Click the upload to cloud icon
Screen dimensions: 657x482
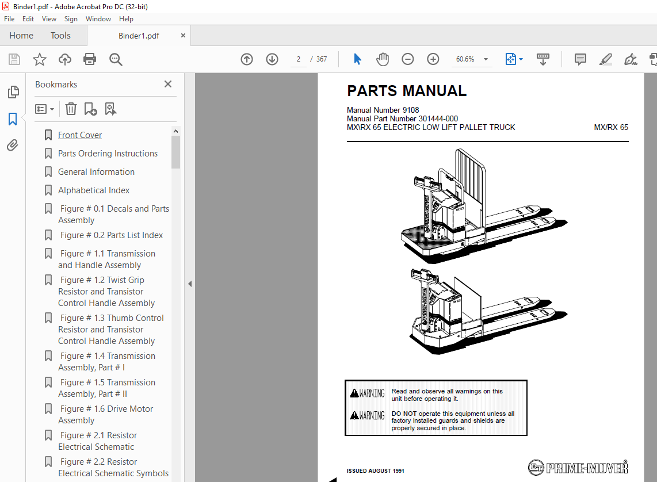point(64,59)
